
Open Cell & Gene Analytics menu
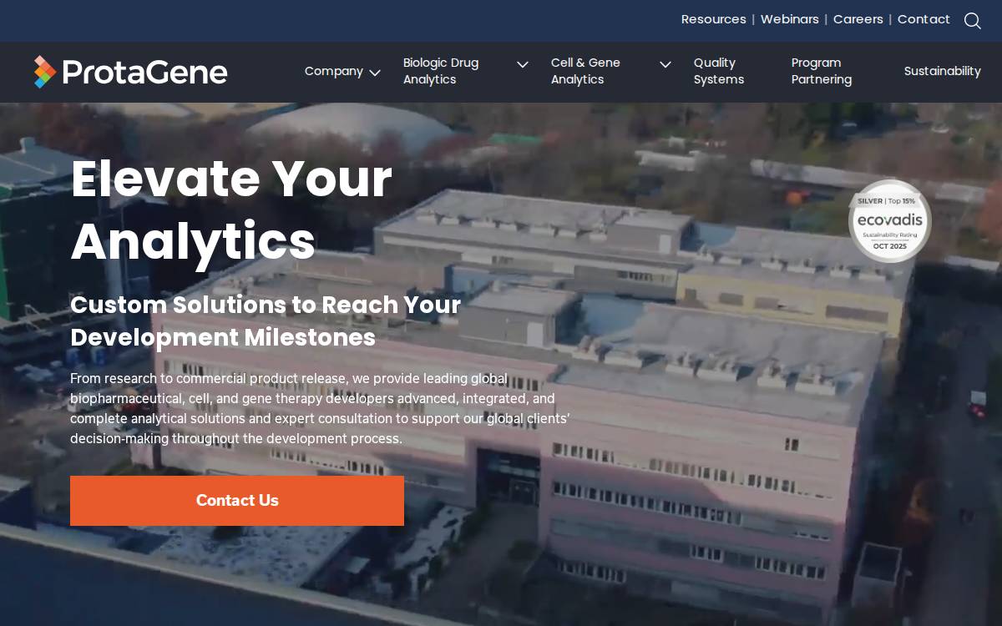click(585, 72)
